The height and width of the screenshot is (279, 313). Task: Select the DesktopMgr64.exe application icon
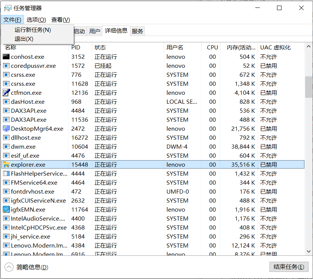click(x=5, y=128)
